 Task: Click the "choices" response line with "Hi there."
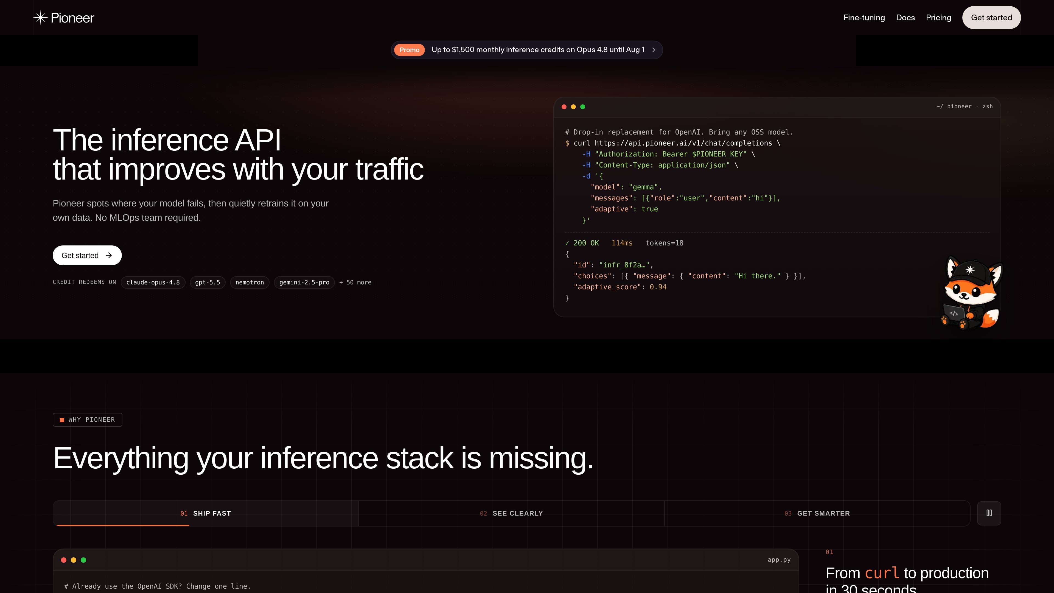[689, 276]
